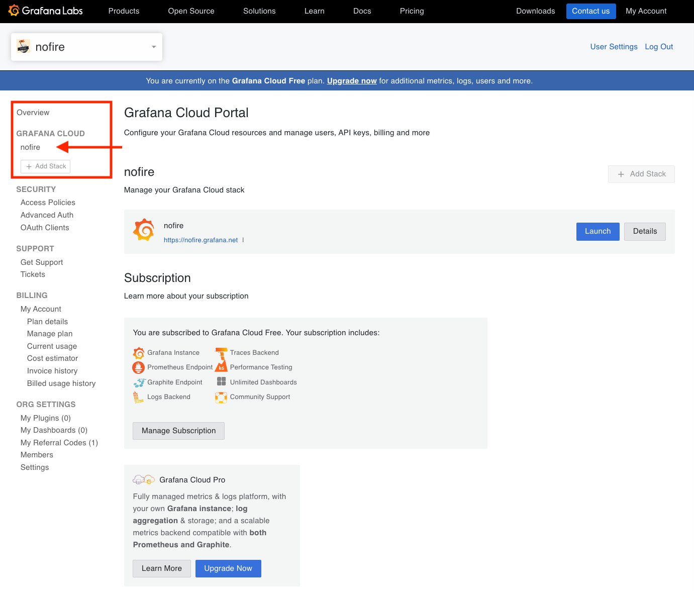Click the Logs Backend icon
Viewport: 694px width, 591px height.
point(138,397)
